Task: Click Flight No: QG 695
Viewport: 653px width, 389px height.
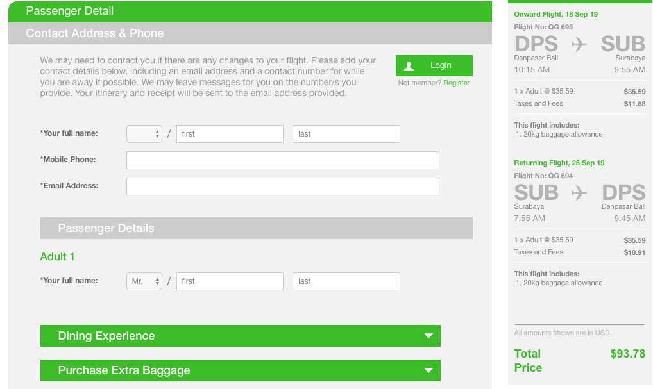Action: 543,27
